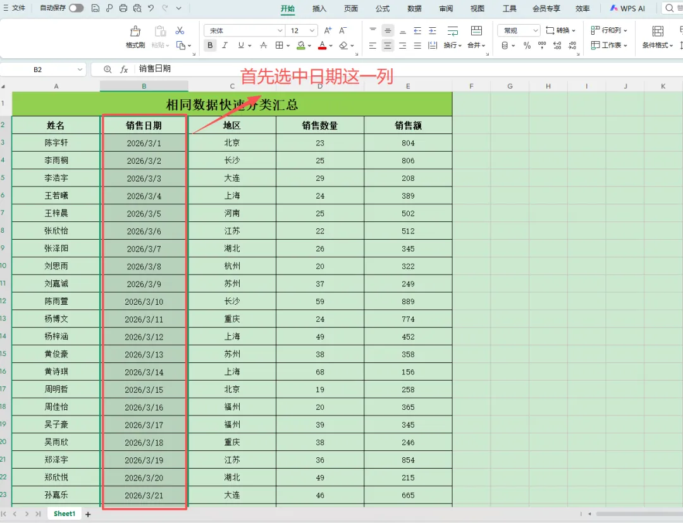683x523 pixels.
Task: Open the 行和列 rows and columns dropdown
Action: [x=609, y=30]
